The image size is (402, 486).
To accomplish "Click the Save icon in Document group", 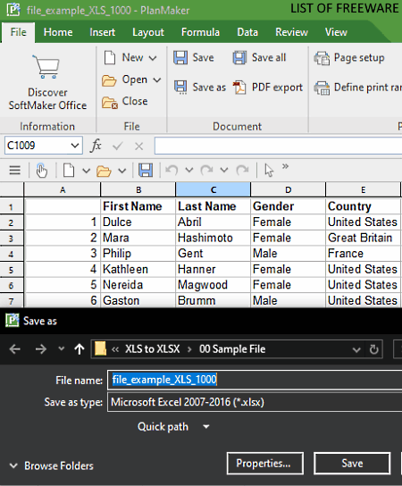I will 180,58.
